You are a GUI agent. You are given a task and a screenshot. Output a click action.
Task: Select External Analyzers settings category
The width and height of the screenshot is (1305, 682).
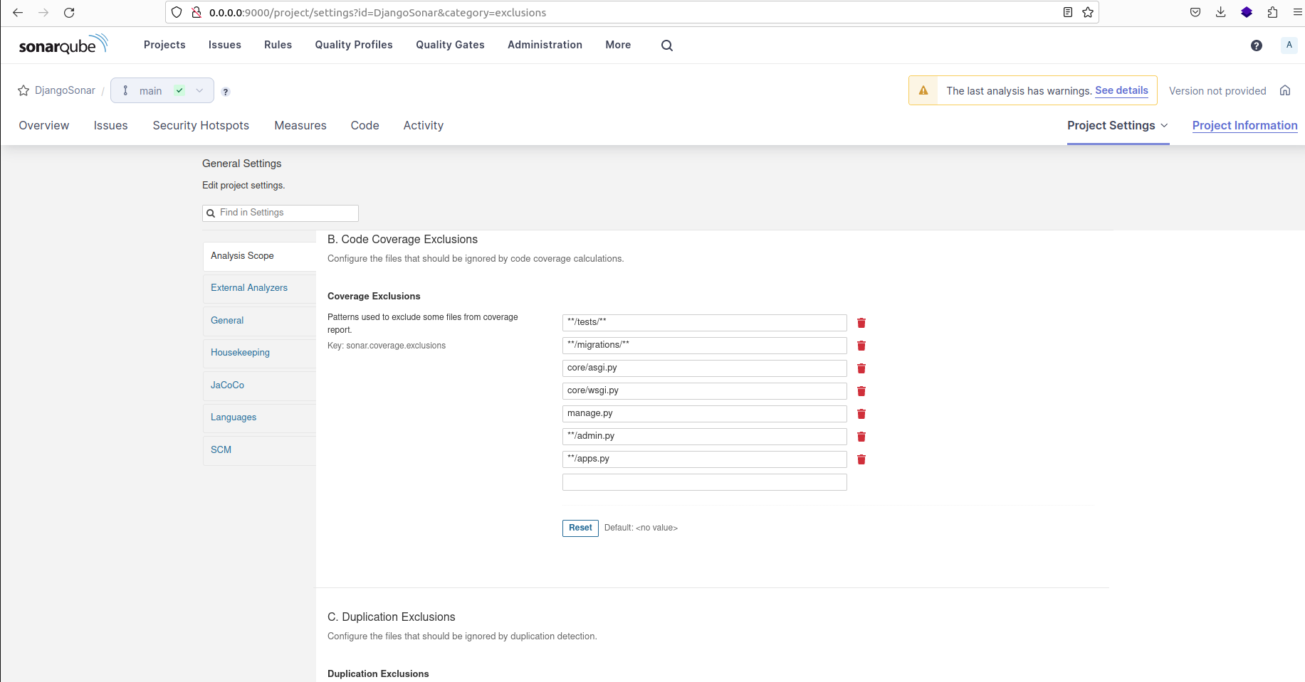[x=259, y=288]
